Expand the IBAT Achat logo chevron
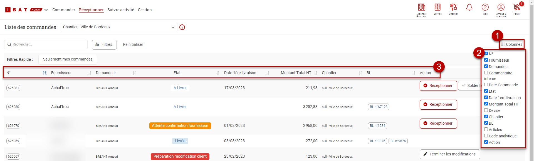 pos(46,10)
